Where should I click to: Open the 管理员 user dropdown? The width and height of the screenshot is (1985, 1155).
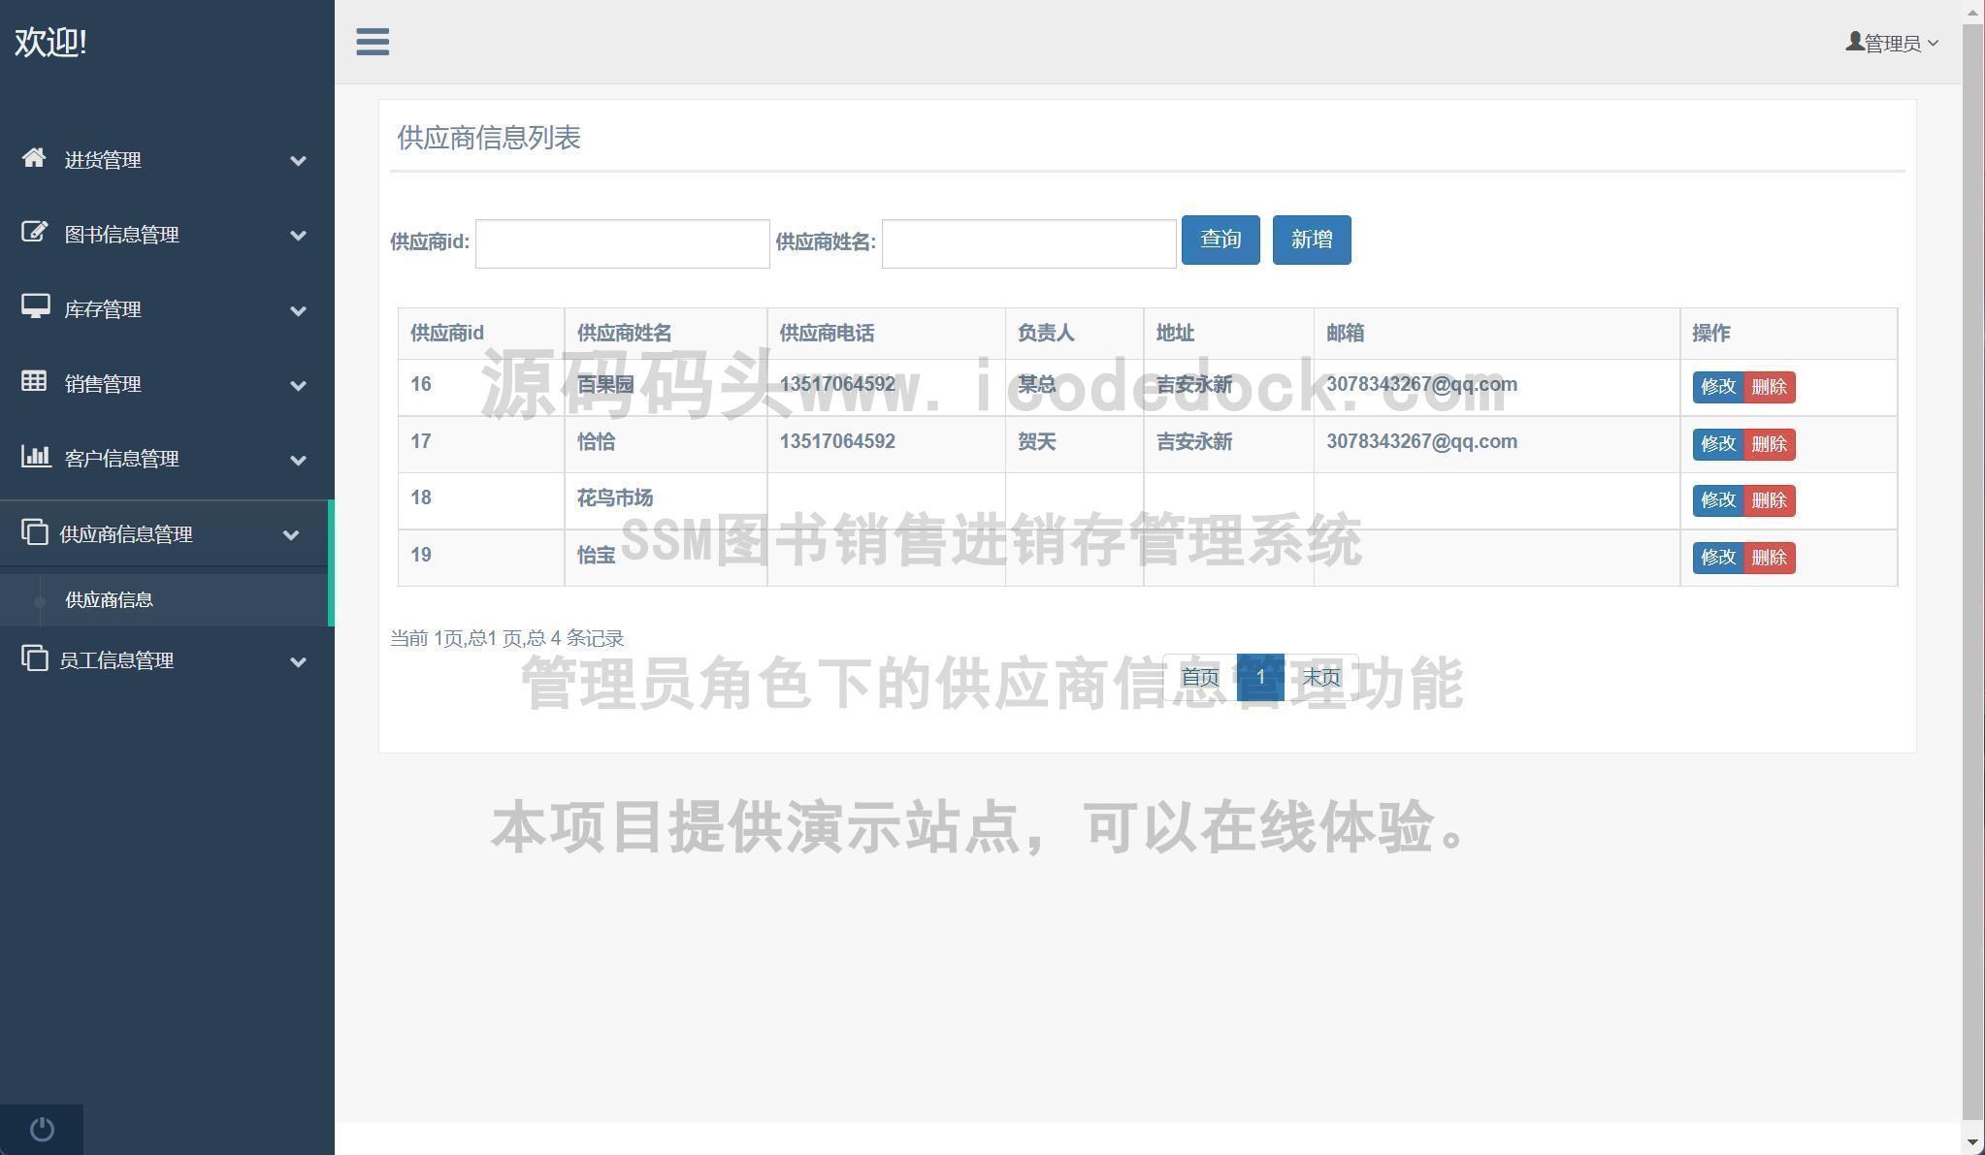click(1891, 44)
